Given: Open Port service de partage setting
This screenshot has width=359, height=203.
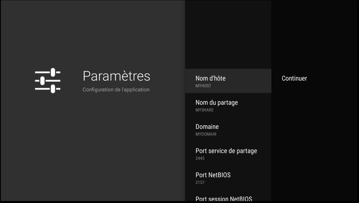Looking at the screenshot, I should (x=226, y=151).
